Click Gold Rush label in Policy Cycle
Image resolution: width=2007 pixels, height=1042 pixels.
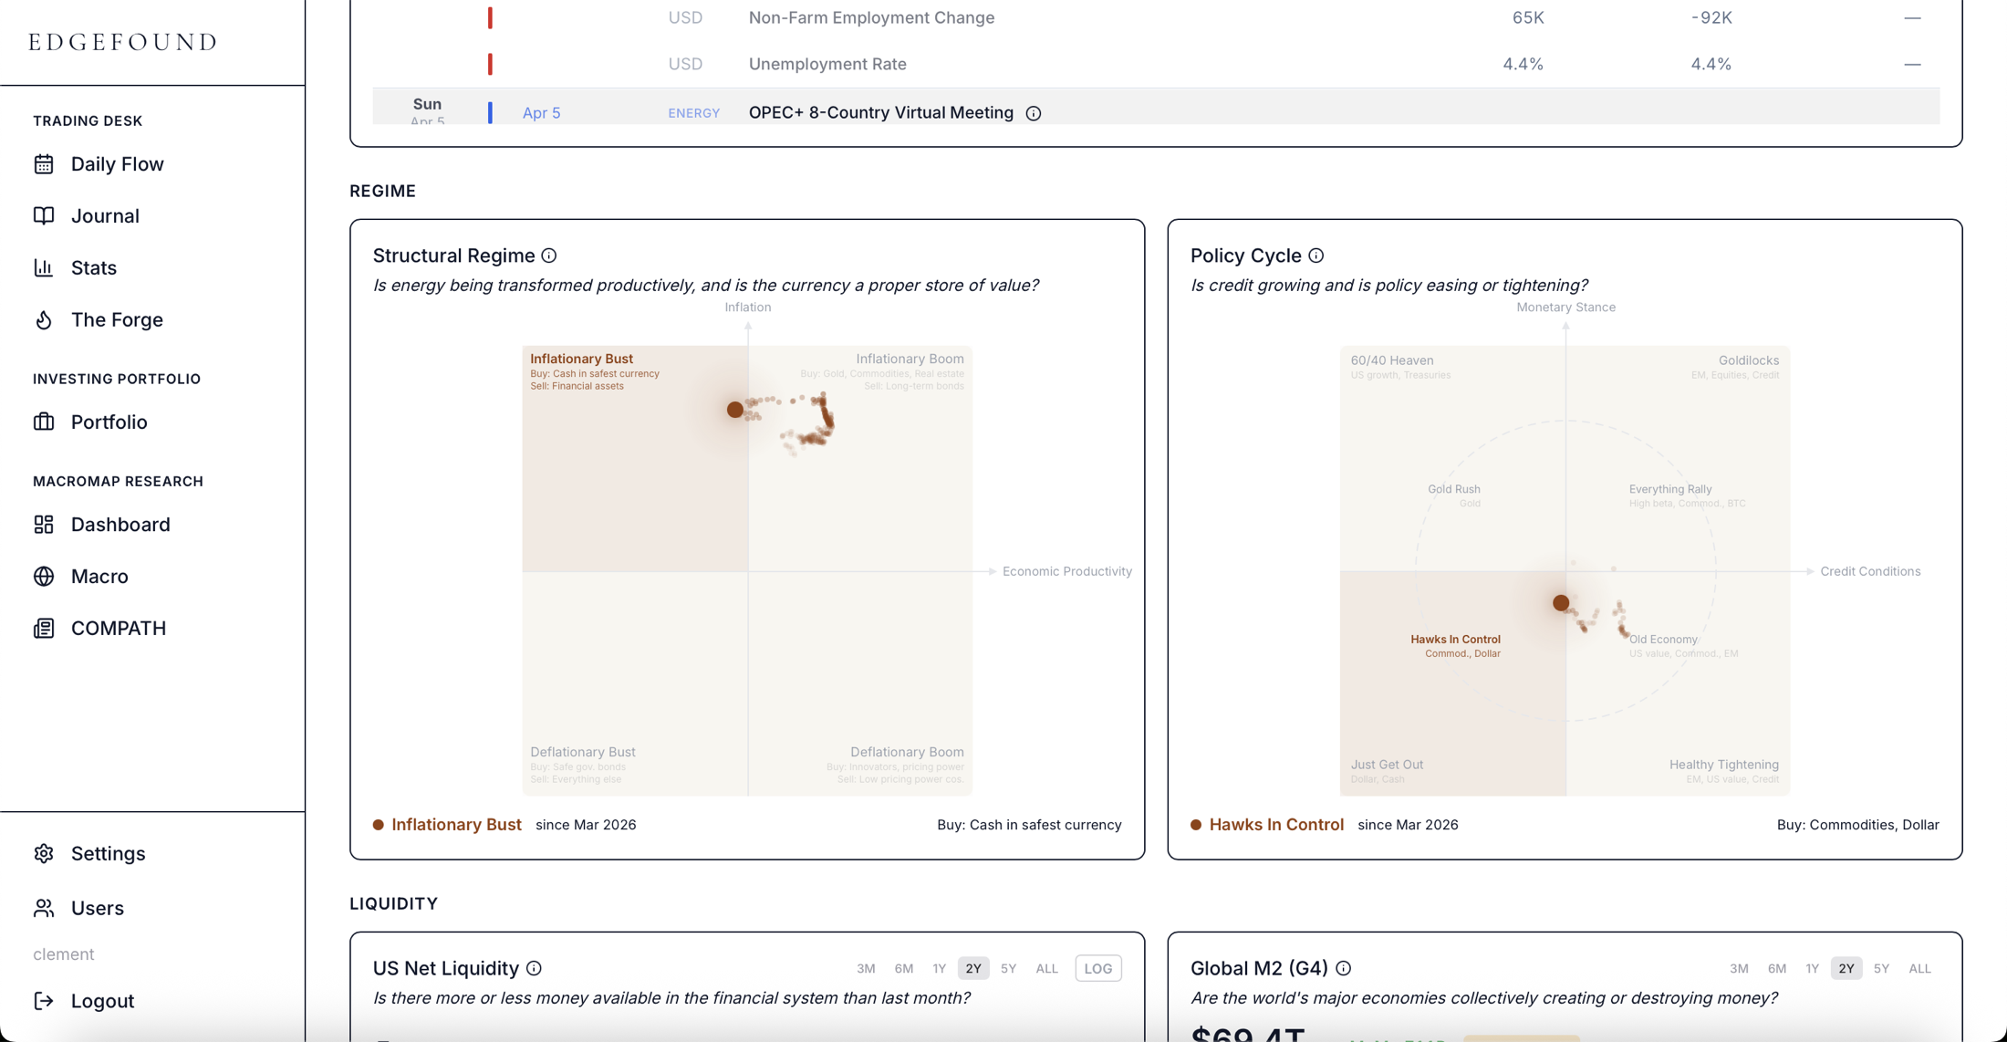click(1454, 489)
